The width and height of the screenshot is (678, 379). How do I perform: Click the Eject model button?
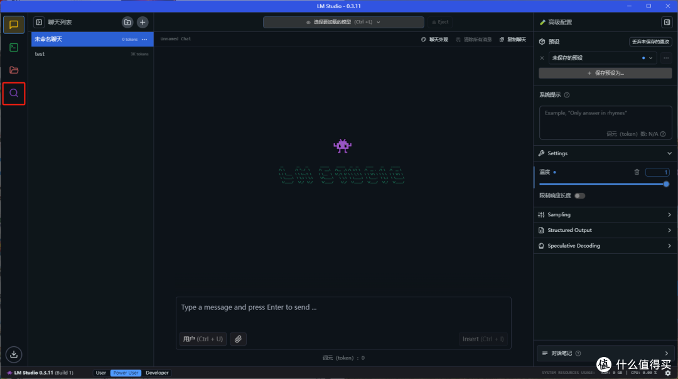pos(440,22)
